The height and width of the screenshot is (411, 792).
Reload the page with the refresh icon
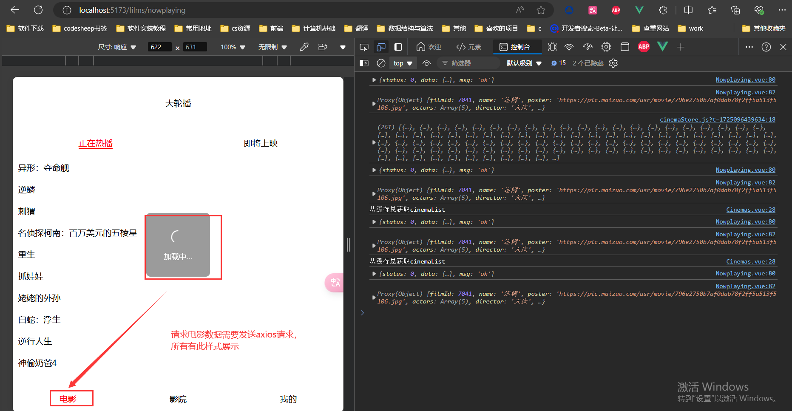(x=38, y=10)
